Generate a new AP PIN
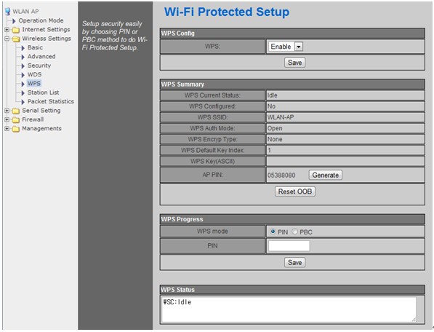Viewport: 434px width, 332px height. [x=326, y=175]
